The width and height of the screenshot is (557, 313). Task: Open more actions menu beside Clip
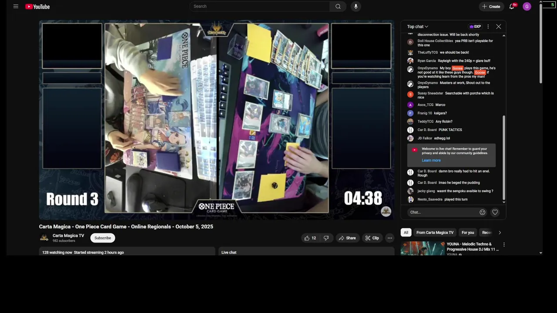(x=390, y=238)
